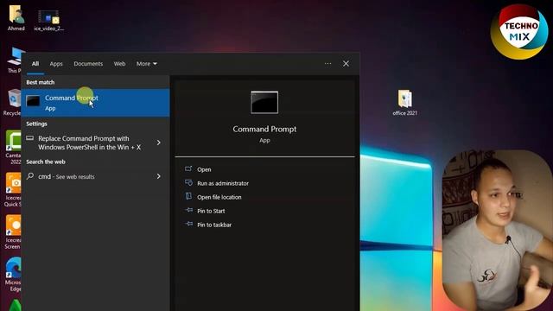Click the Open action icon
The height and width of the screenshot is (311, 553).
coord(188,169)
